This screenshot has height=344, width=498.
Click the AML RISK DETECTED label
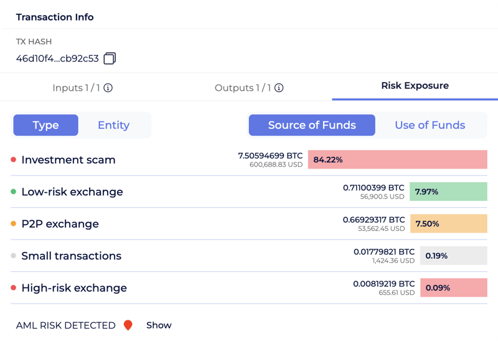66,325
